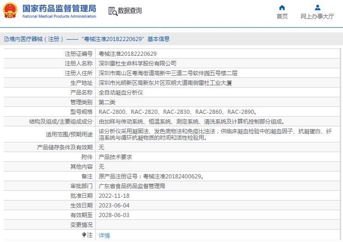Select product name 全自动凝血分析仪

click(121, 93)
